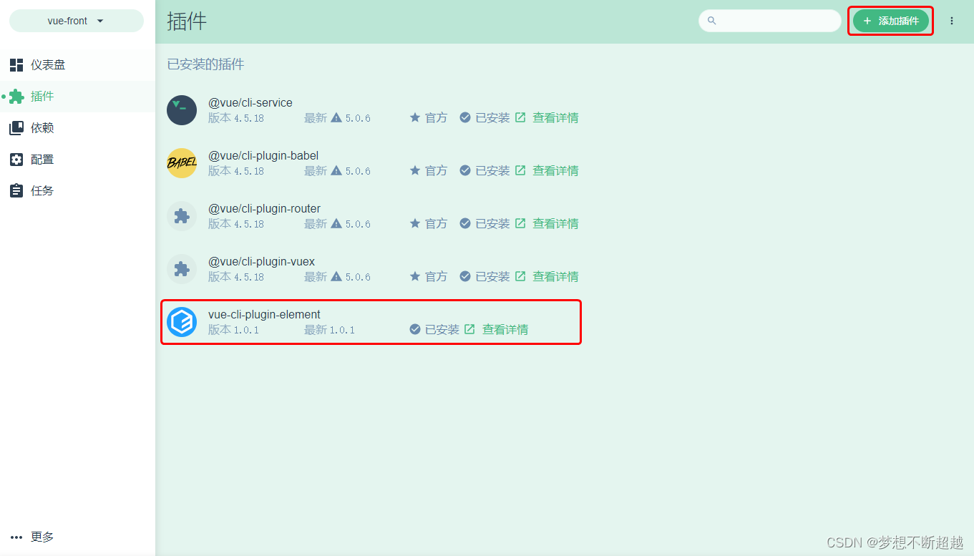Viewport: 974px width, 556px height.
Task: Click the official star icon for cli-service
Action: tap(415, 117)
